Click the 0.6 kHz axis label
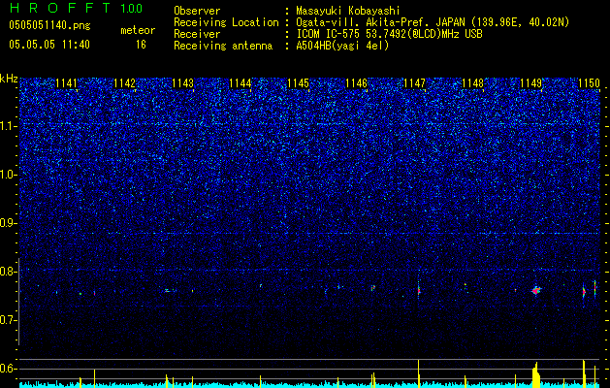 click(8, 369)
